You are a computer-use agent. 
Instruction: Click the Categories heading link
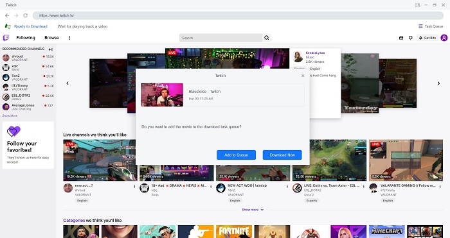tap(74, 220)
